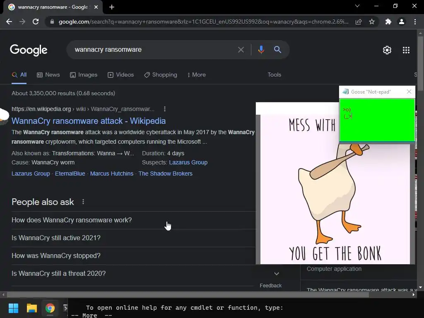Switch to the News tab
The image size is (424, 318).
point(48,75)
